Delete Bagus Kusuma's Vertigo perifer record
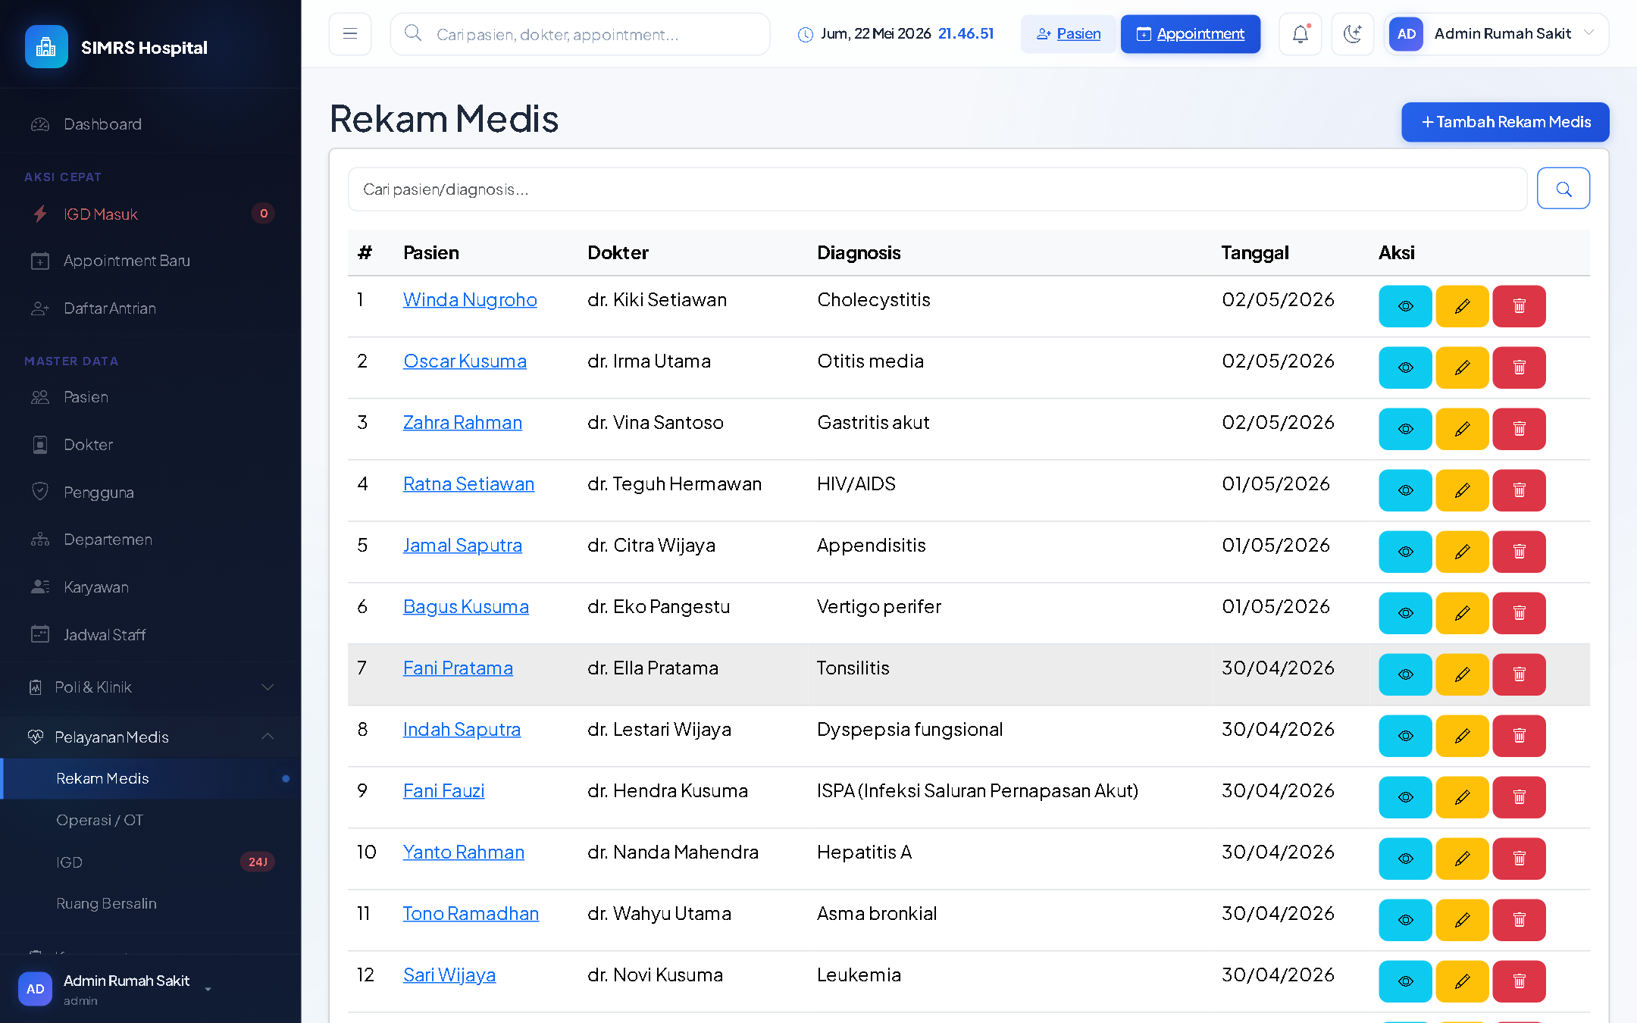 [1519, 613]
